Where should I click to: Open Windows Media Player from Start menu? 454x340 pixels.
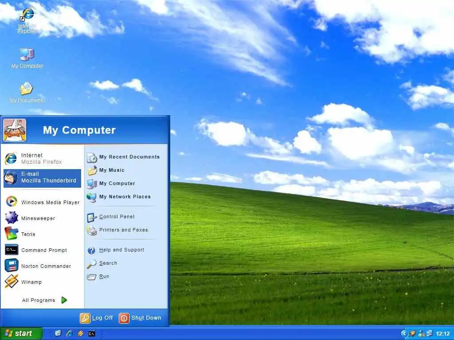tap(42, 202)
